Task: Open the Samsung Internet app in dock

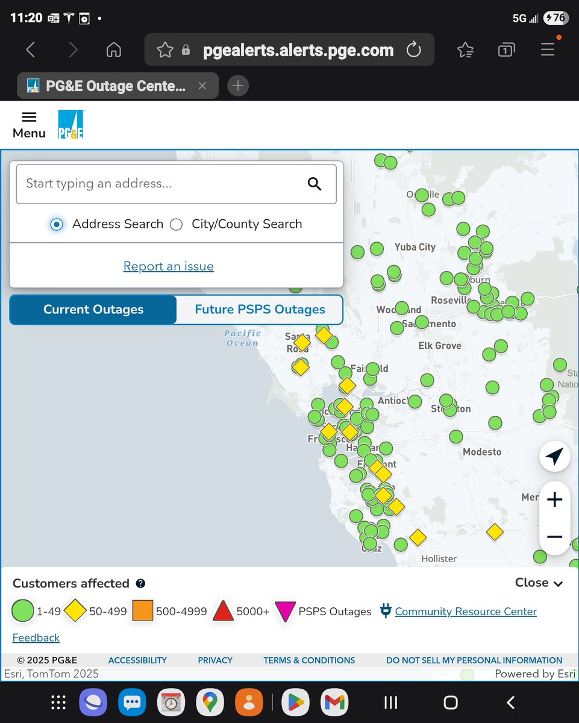Action: [93, 702]
